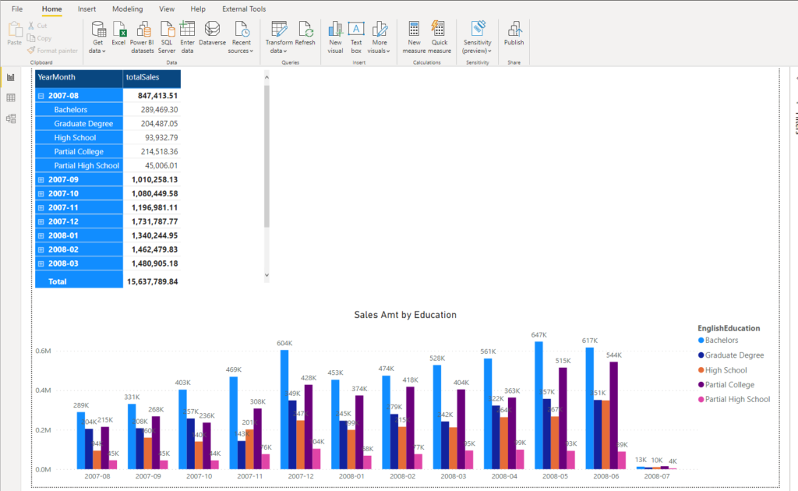The image size is (798, 491).
Task: Expand the 2007-11 row
Action: (41, 207)
